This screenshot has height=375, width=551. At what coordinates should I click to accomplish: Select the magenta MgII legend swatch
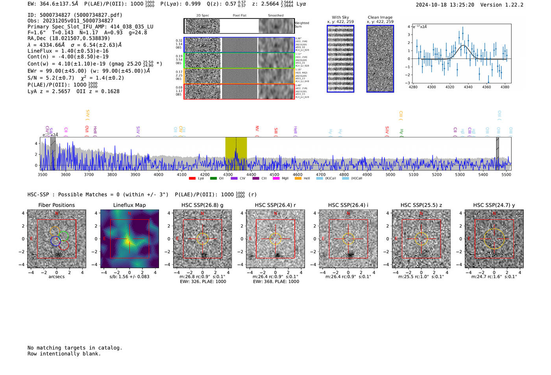(275, 179)
